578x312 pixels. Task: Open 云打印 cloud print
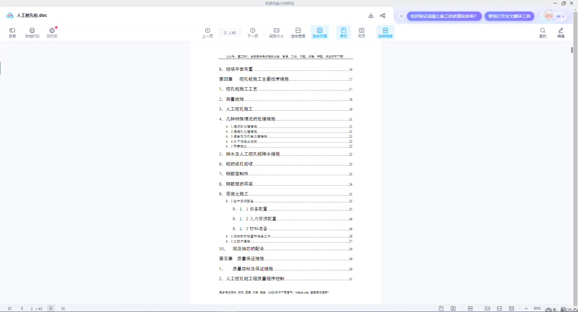52,32
